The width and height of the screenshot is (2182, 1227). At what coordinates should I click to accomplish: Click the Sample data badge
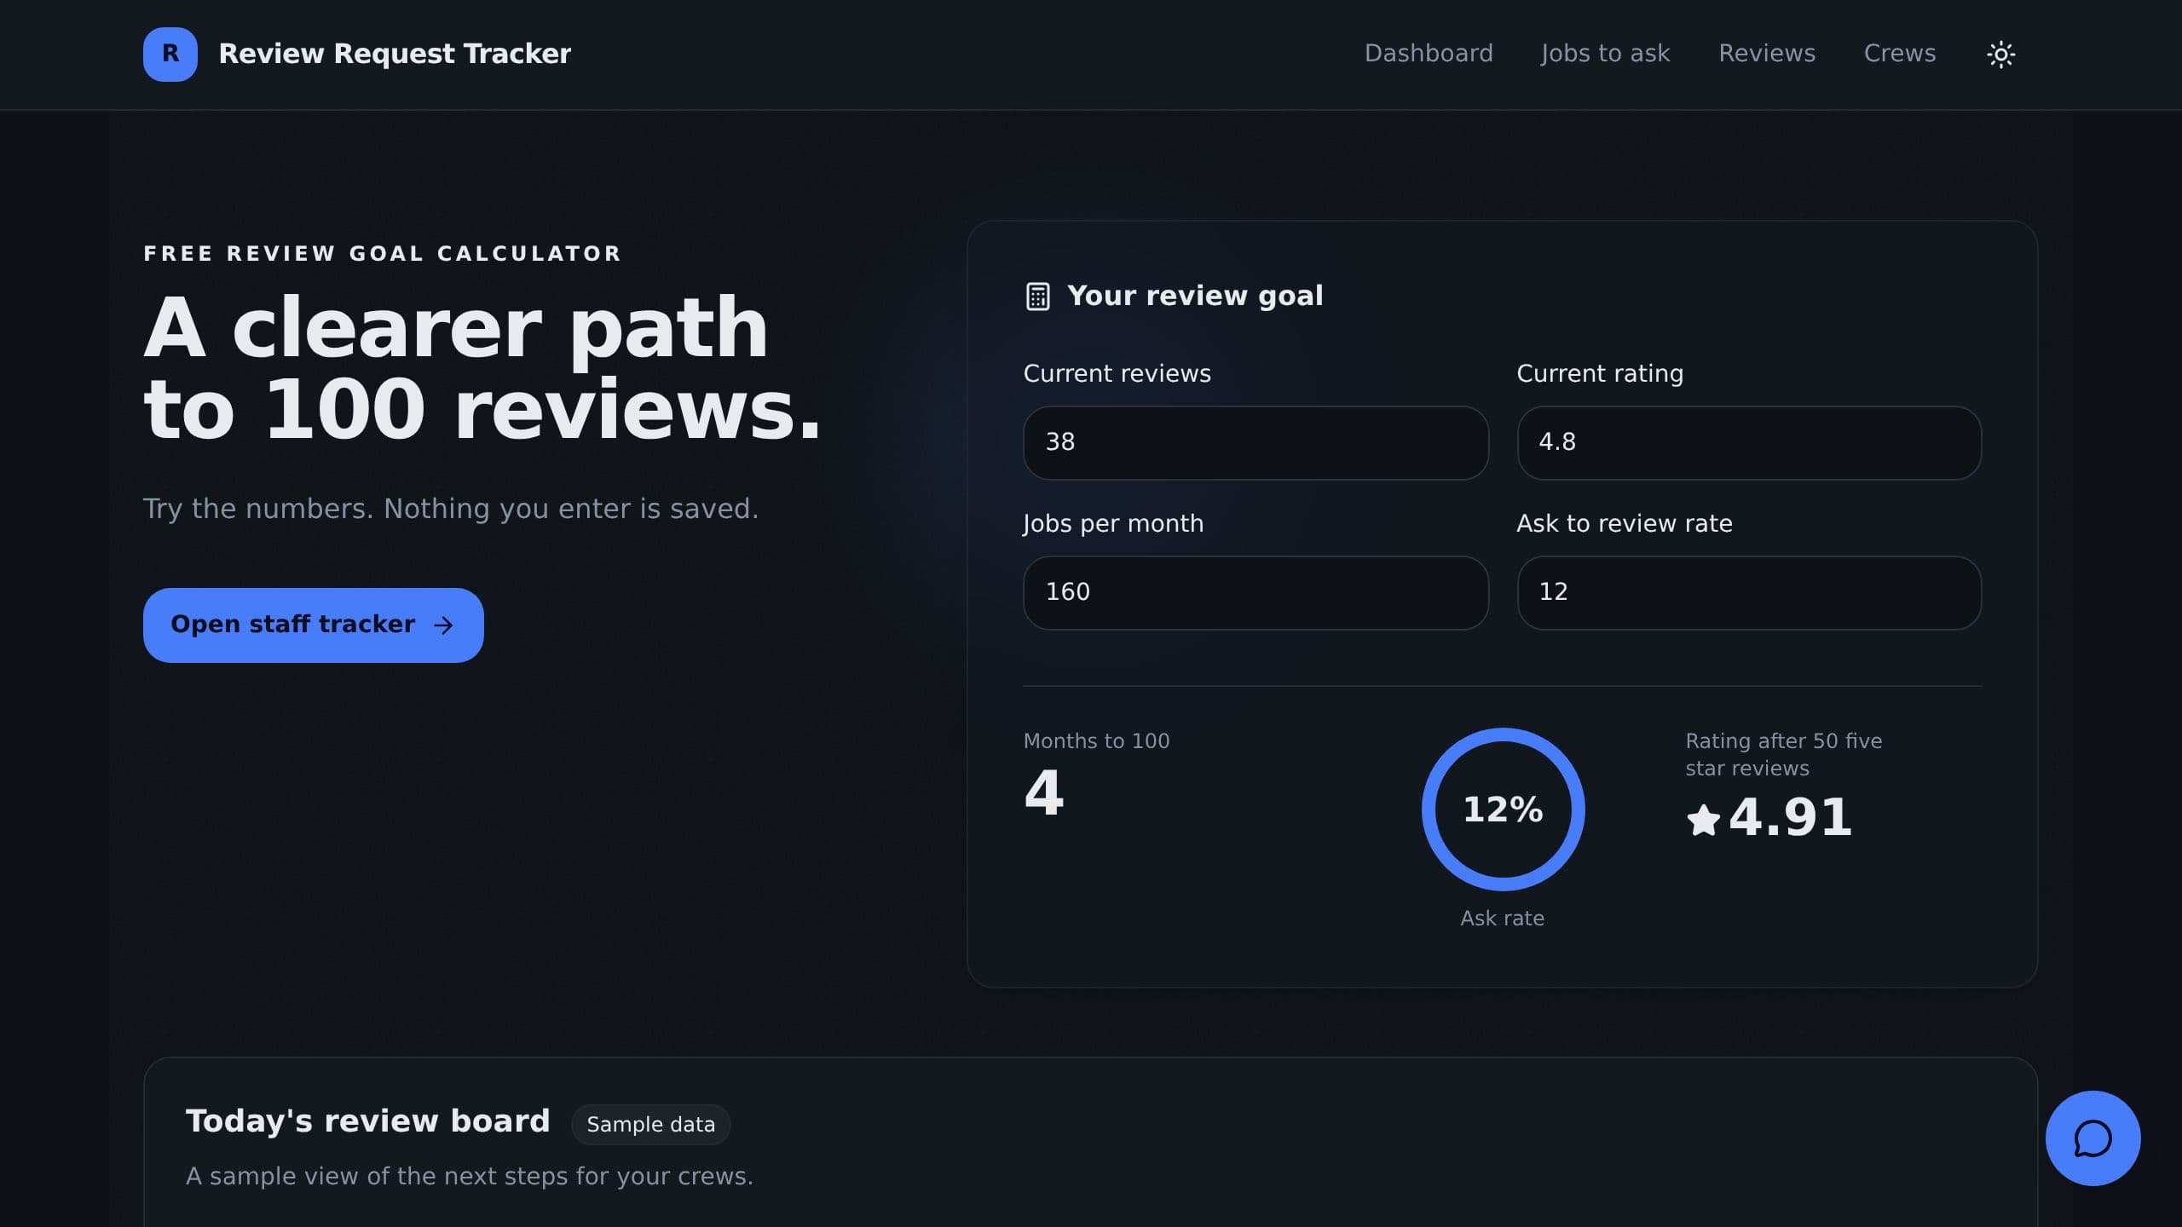pos(650,1124)
